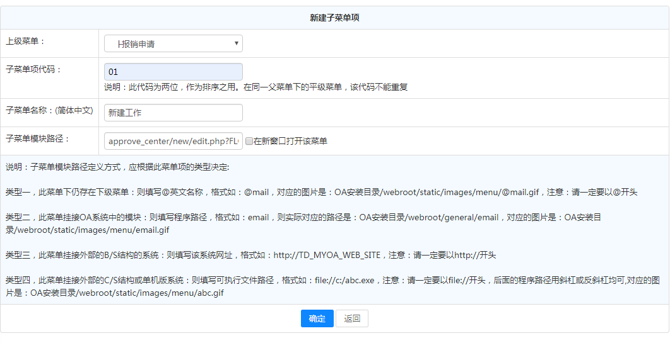Click the 新建子菜单项 form title
This screenshot has width=670, height=343.
point(334,18)
